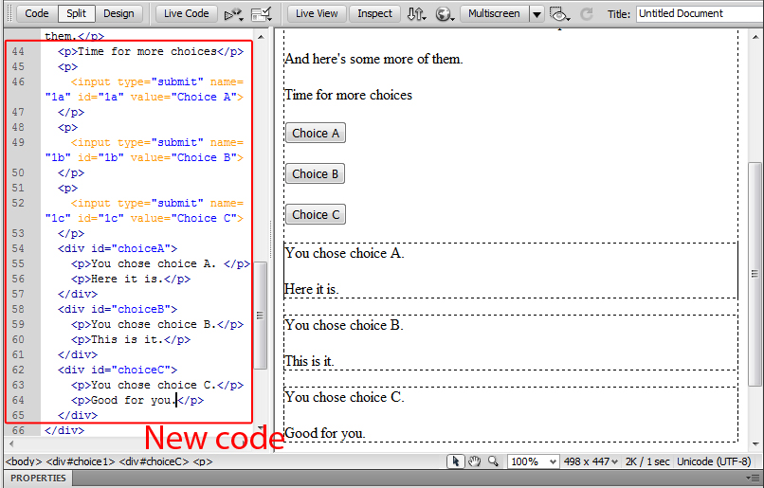
Task: Select the <div#choice1> tag in tag selector
Action: tap(81, 461)
